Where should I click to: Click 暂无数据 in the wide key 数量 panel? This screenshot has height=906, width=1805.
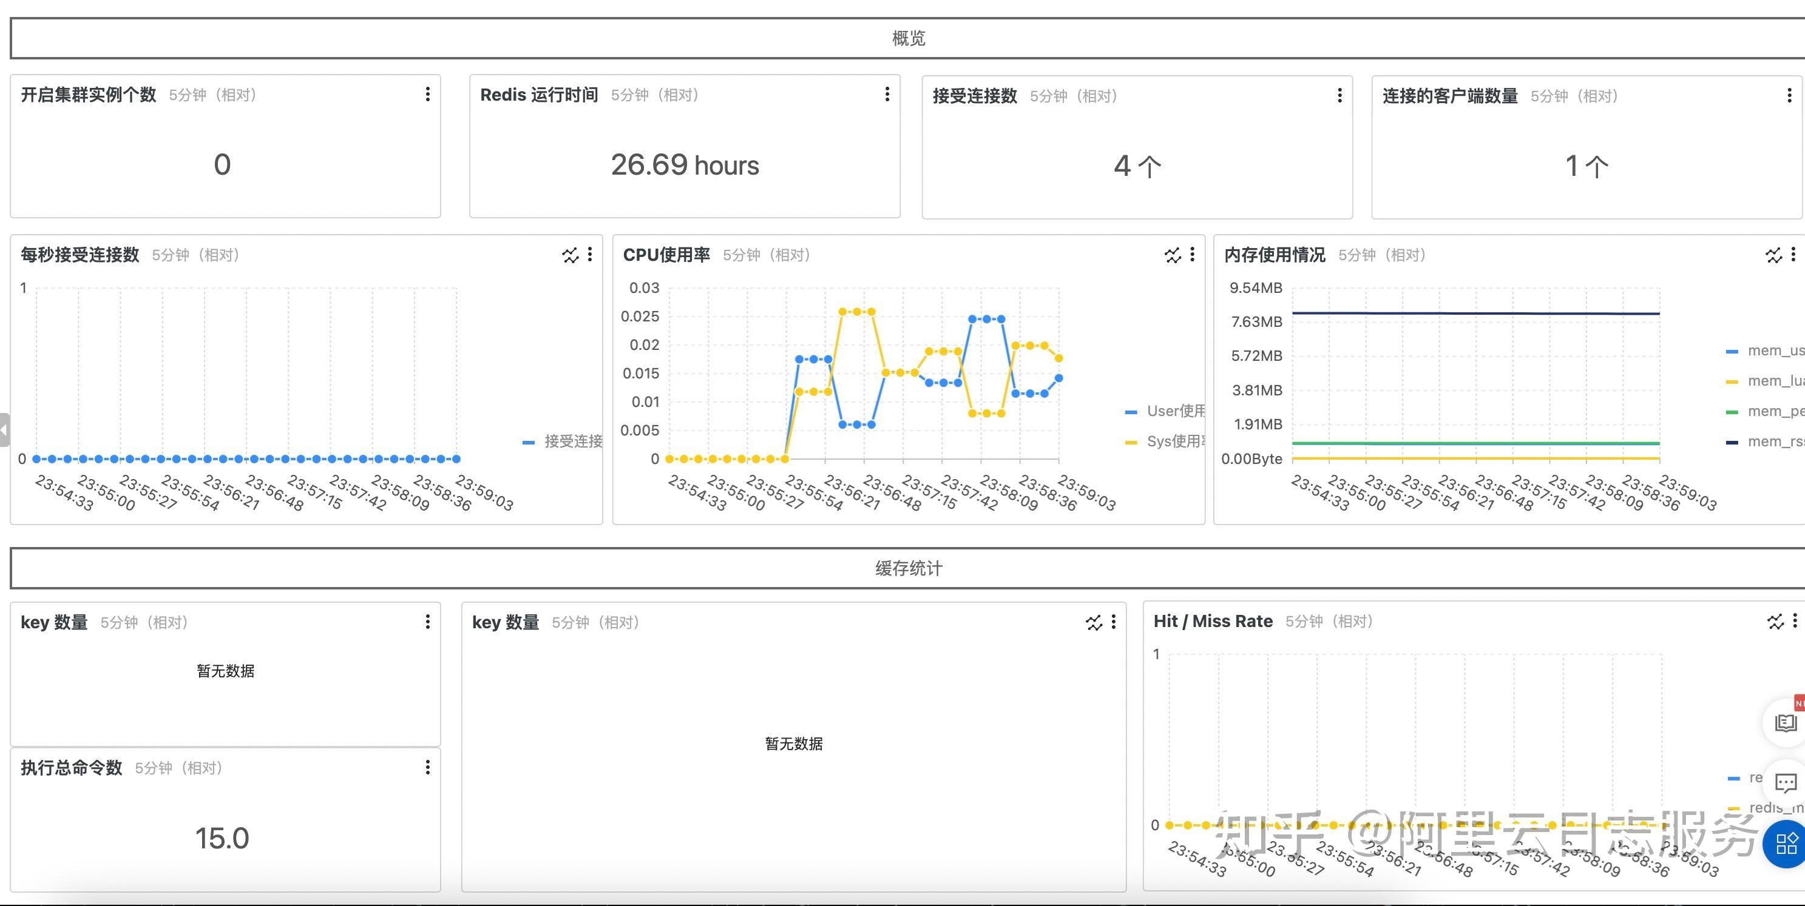pyautogui.click(x=794, y=743)
